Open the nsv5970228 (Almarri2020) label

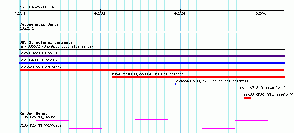tap(44, 53)
